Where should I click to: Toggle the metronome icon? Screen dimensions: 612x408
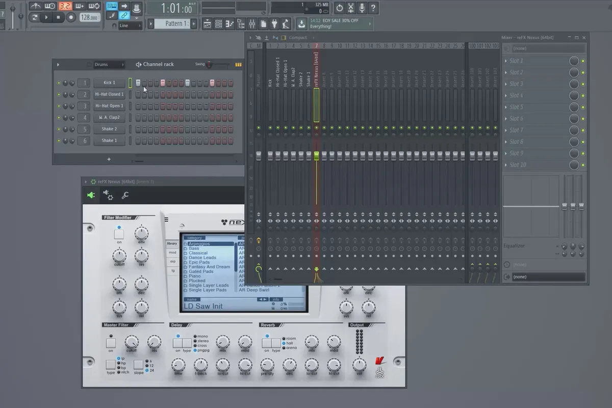click(x=35, y=6)
